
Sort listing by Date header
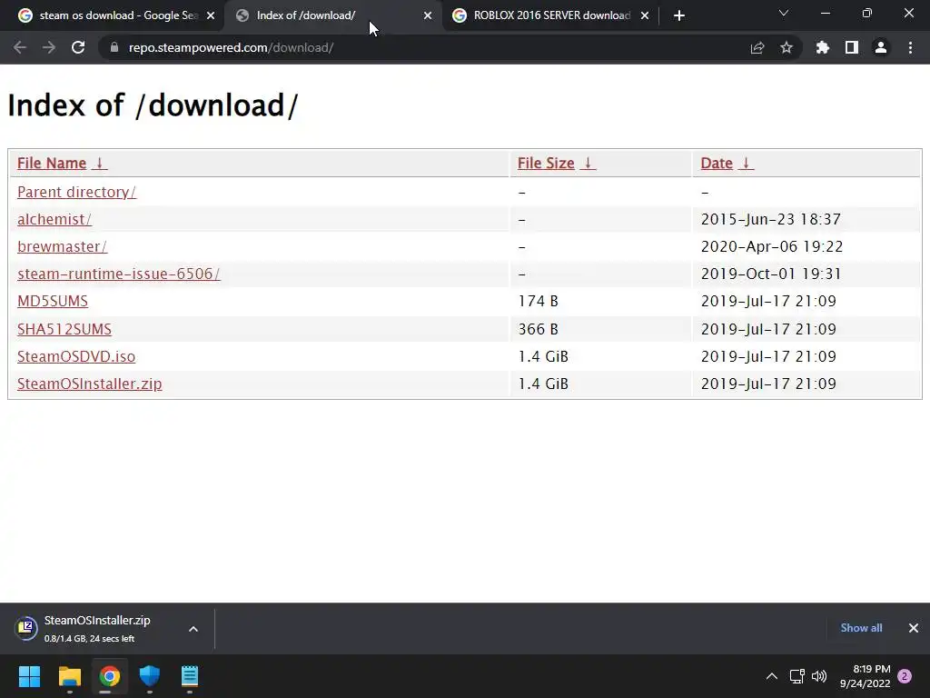click(x=717, y=164)
